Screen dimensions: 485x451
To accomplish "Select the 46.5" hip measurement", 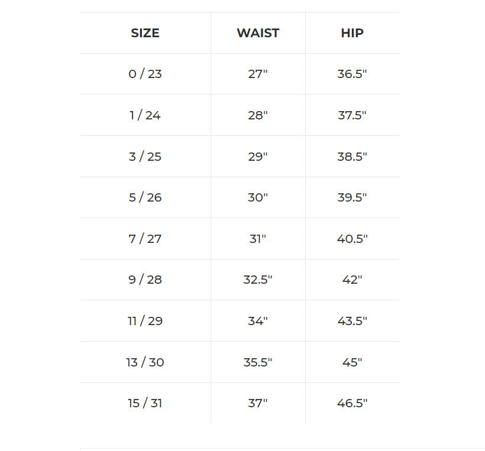I will 352,403.
